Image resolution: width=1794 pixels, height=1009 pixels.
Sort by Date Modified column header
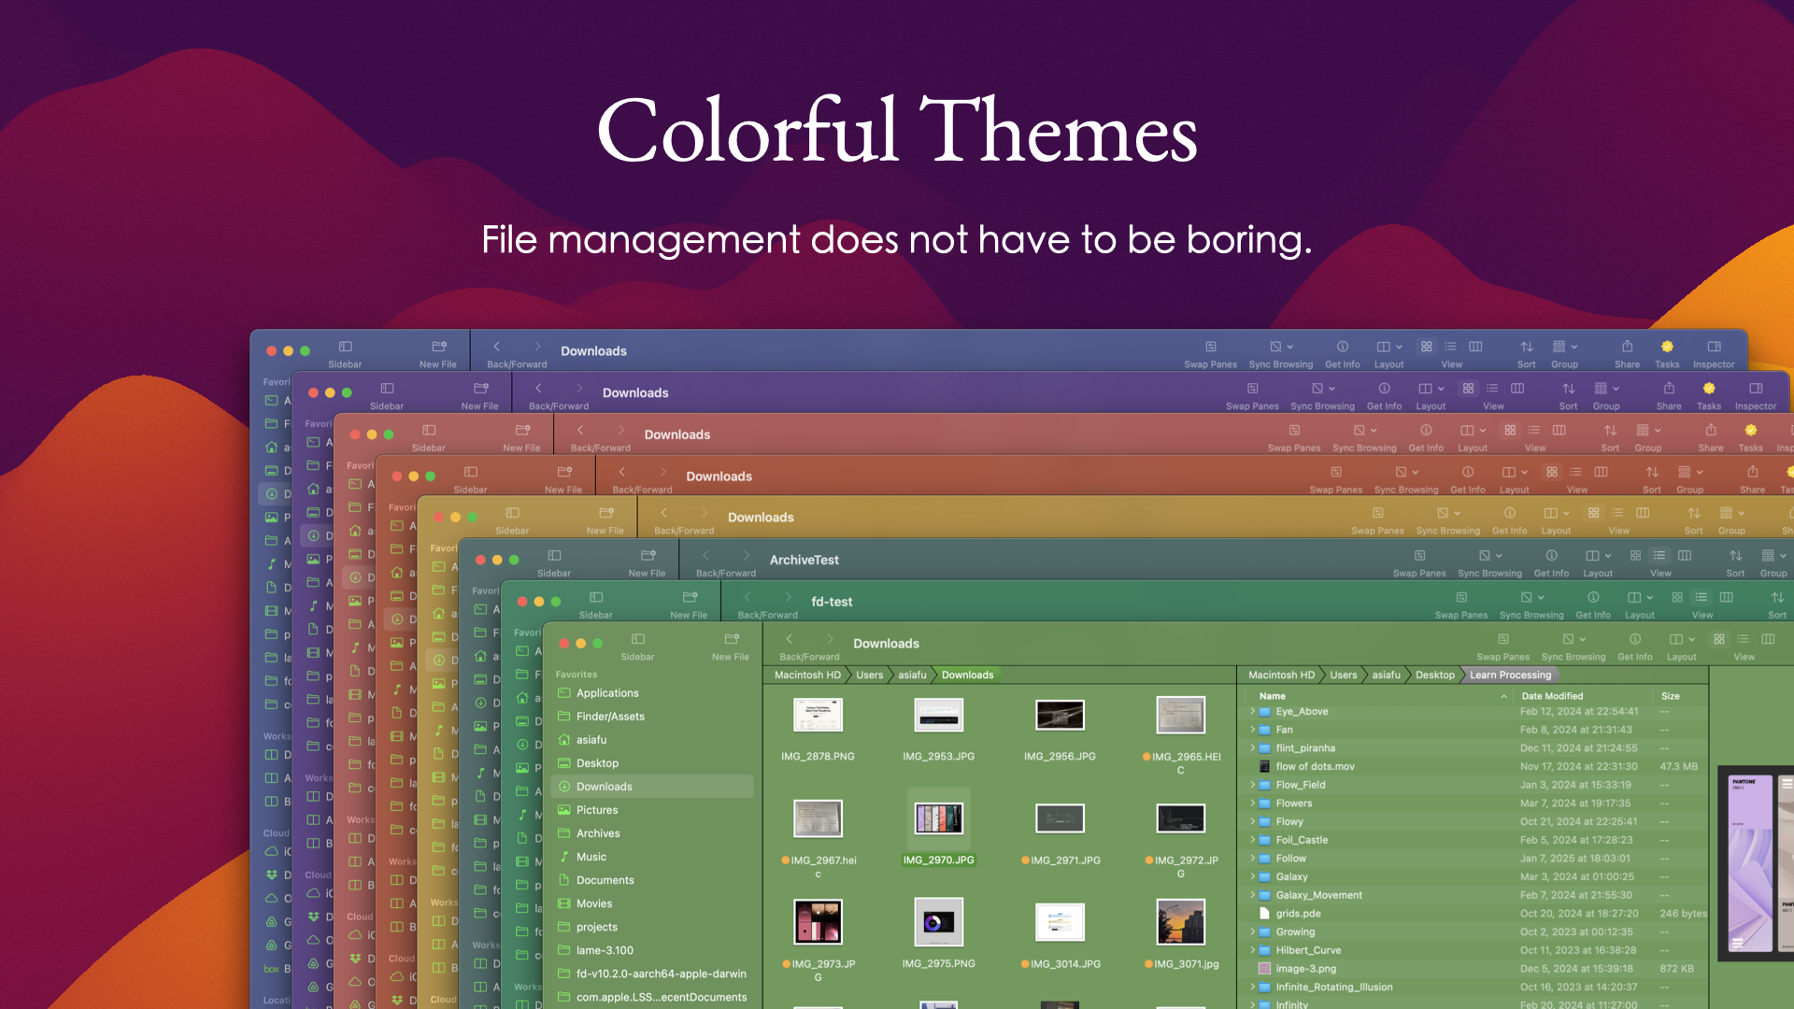(1552, 696)
